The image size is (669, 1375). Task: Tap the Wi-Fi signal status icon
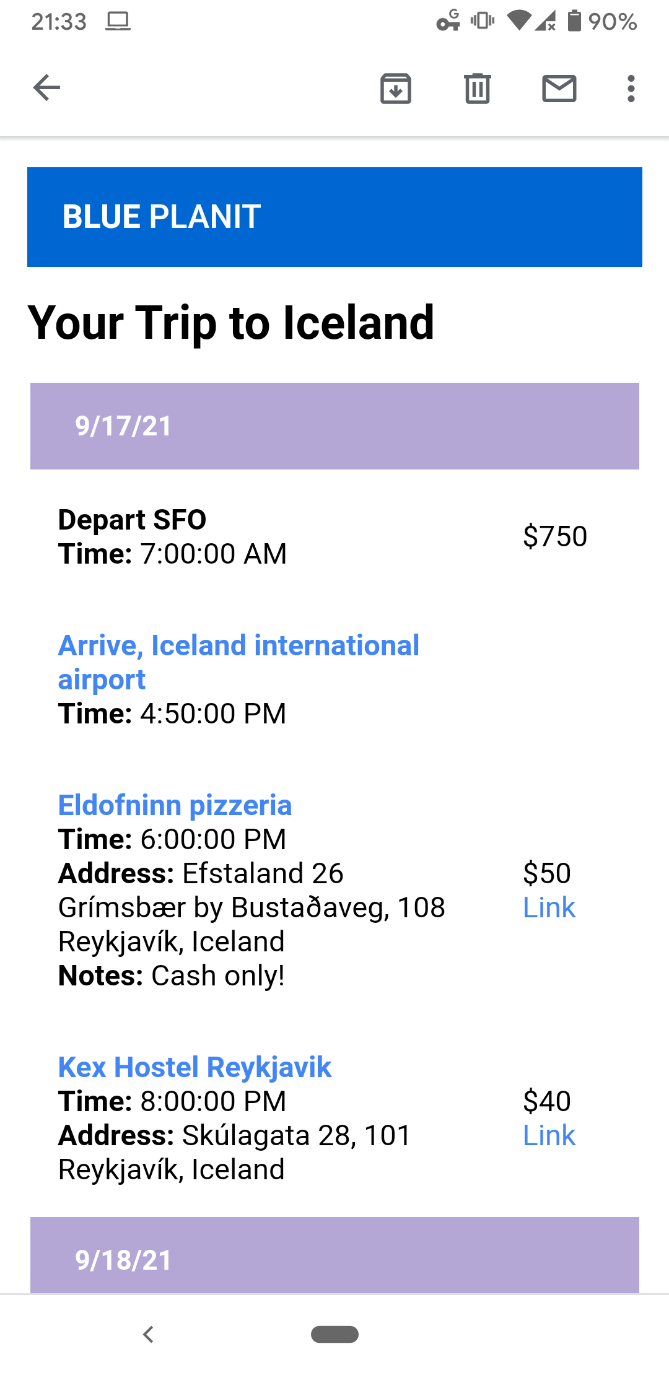pos(518,21)
